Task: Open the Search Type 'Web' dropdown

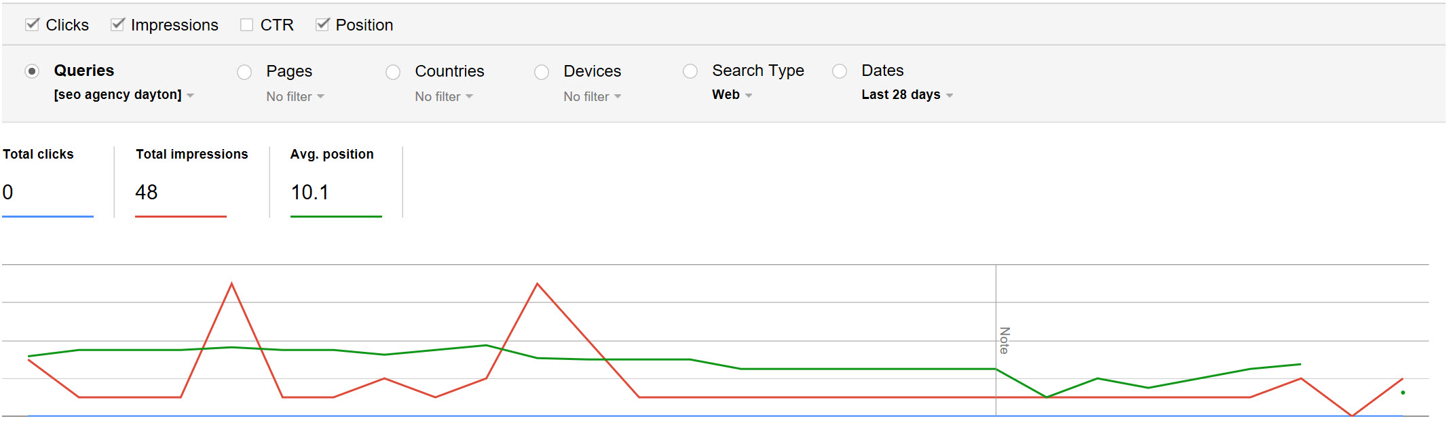Action: pos(732,95)
